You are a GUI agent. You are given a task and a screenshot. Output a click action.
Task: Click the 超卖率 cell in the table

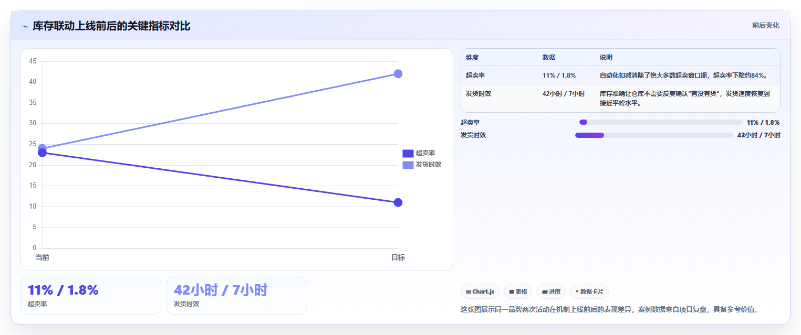coord(475,75)
